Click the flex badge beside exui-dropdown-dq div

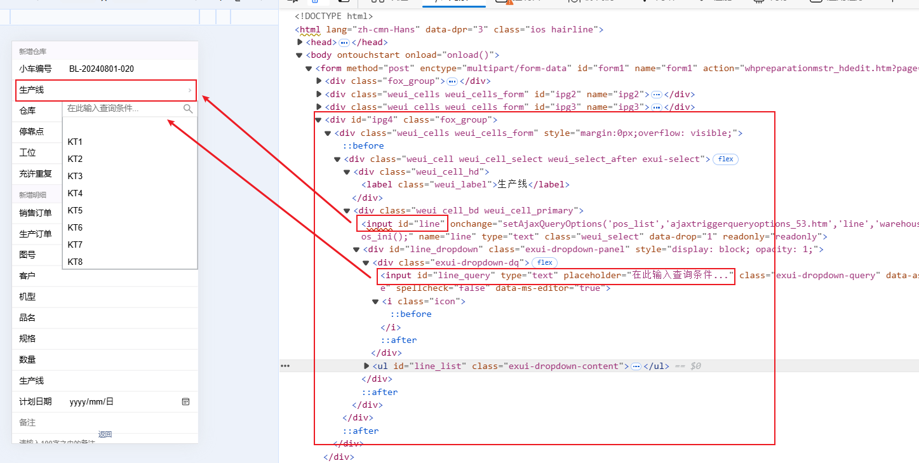point(543,262)
